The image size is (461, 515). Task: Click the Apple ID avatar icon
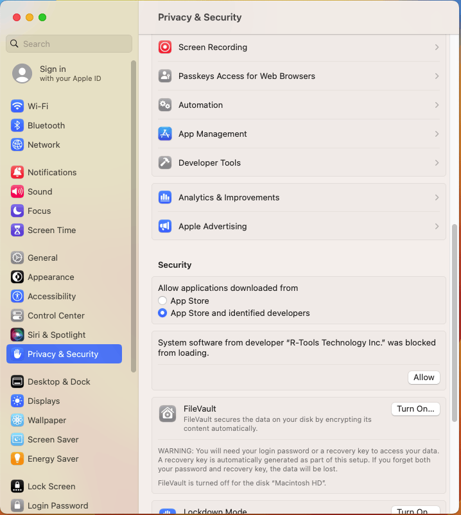(22, 74)
